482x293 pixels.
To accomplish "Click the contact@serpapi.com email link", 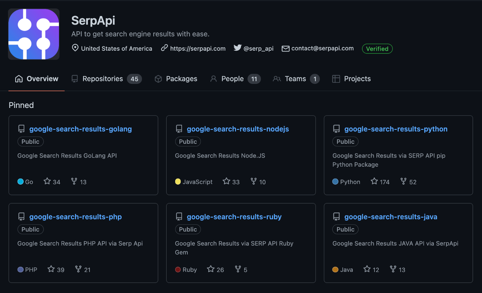I will click(x=322, y=48).
